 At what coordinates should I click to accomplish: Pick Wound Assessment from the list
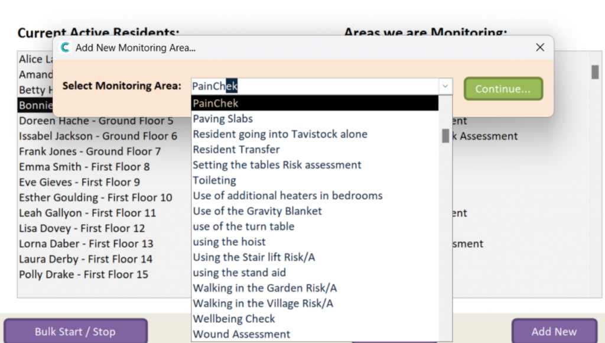tap(242, 334)
